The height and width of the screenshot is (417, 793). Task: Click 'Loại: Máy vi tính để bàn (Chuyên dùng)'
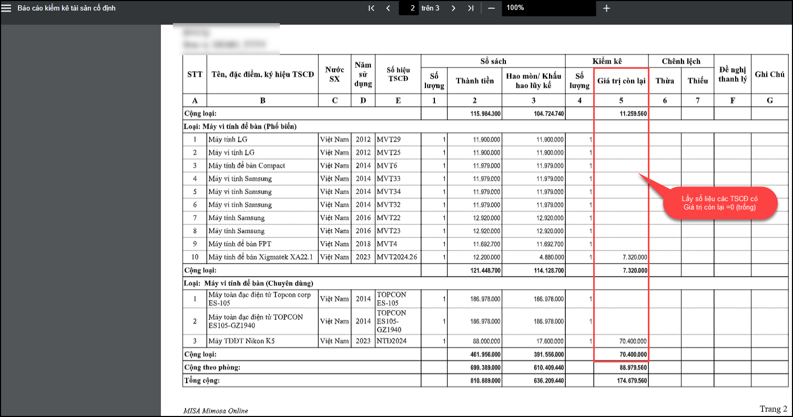click(x=249, y=283)
